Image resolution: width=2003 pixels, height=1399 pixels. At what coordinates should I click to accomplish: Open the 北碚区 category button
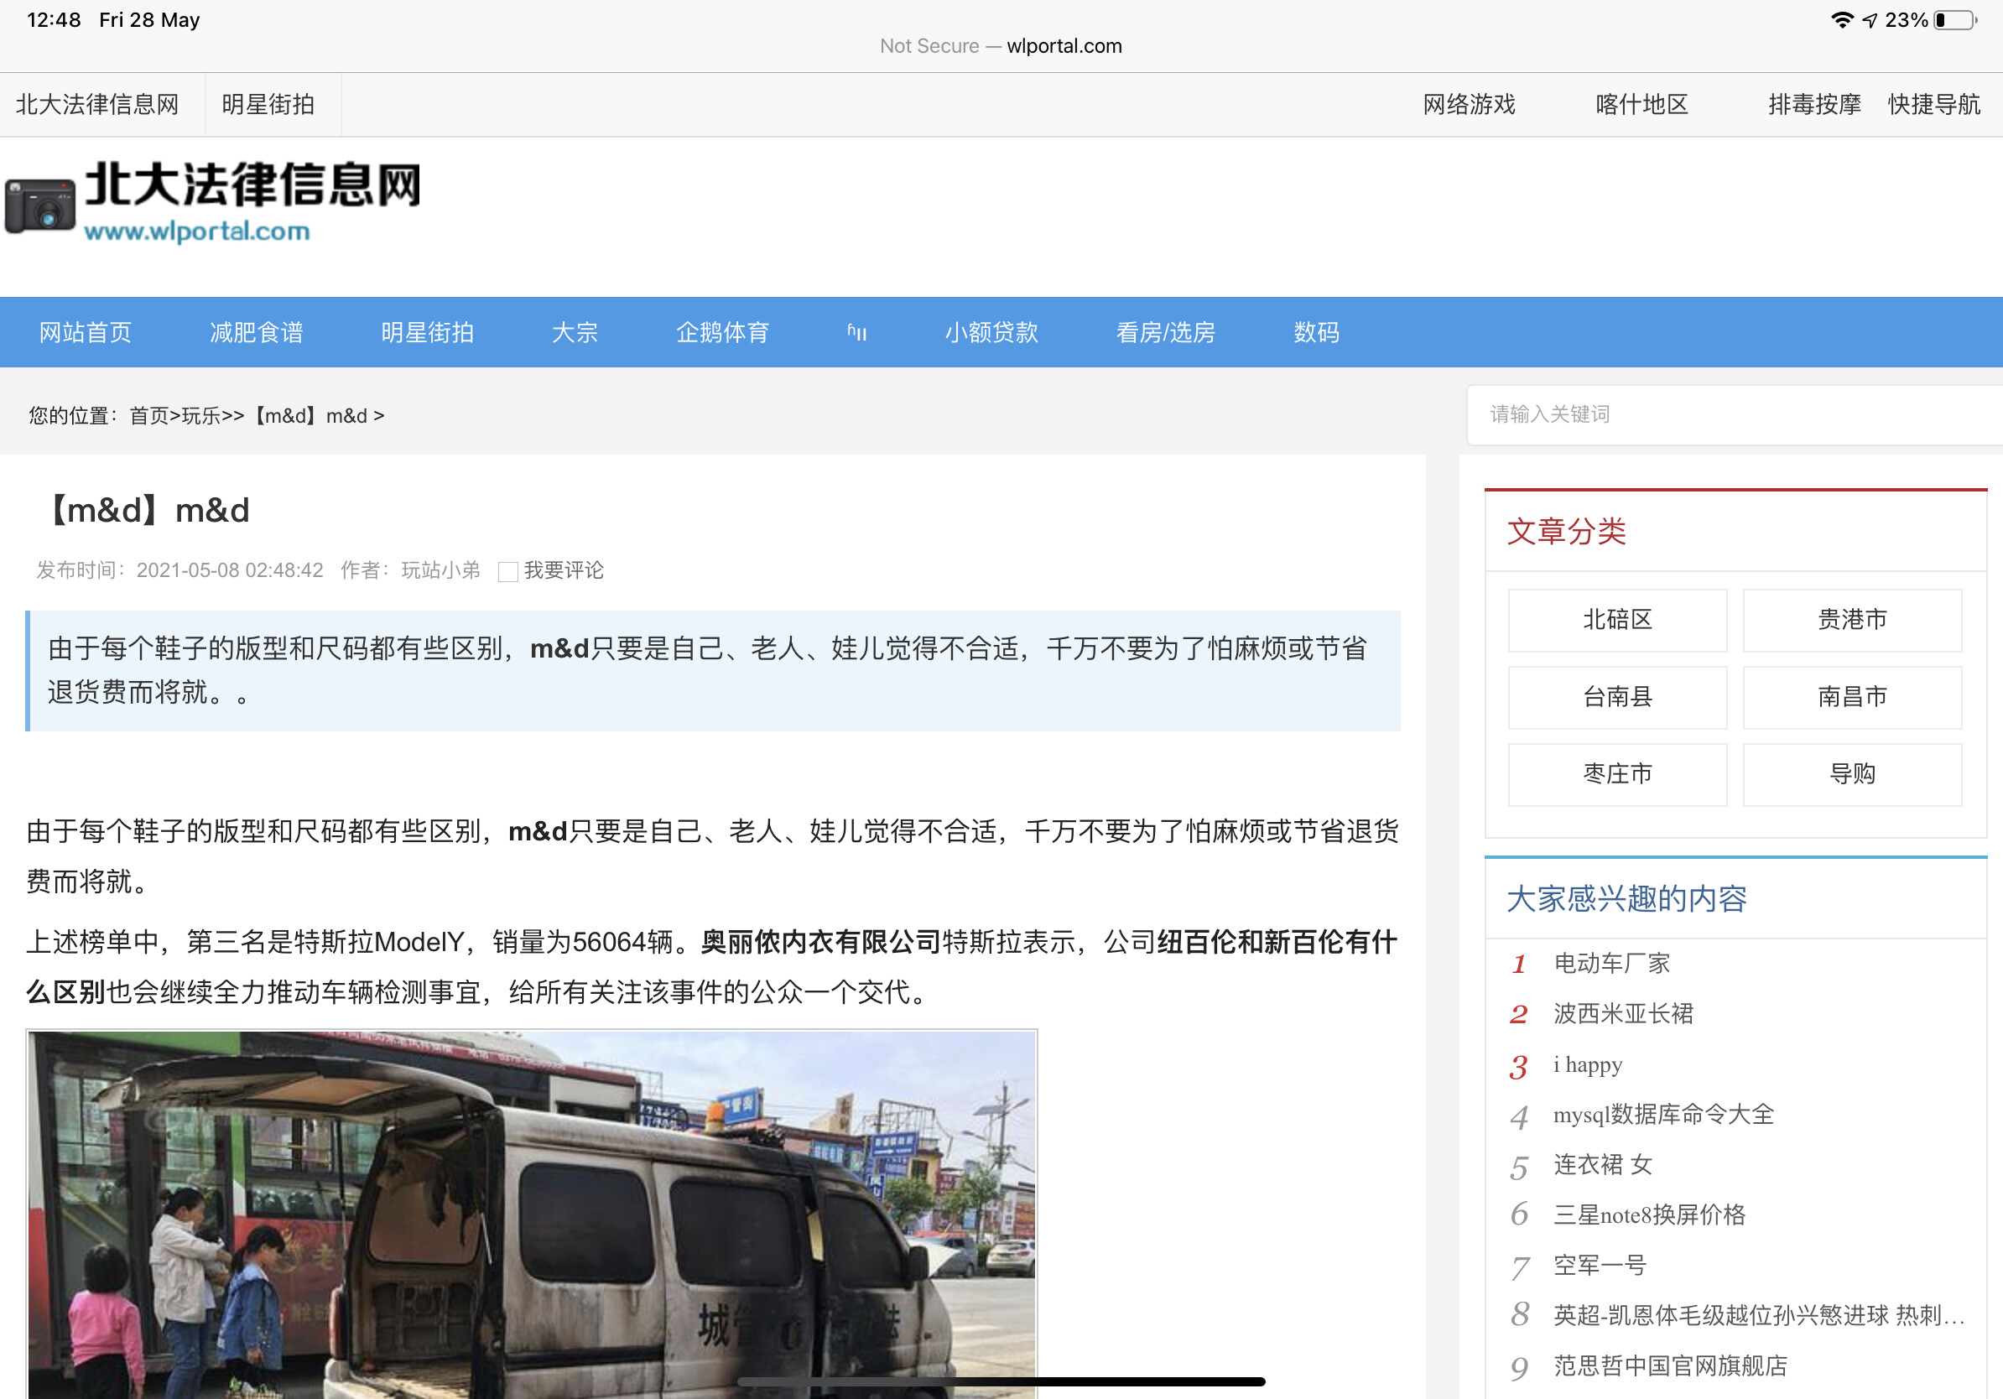pyautogui.click(x=1616, y=620)
